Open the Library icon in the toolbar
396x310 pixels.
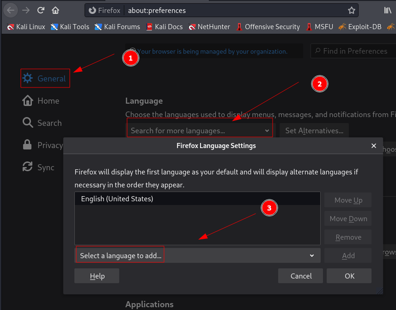[388, 10]
